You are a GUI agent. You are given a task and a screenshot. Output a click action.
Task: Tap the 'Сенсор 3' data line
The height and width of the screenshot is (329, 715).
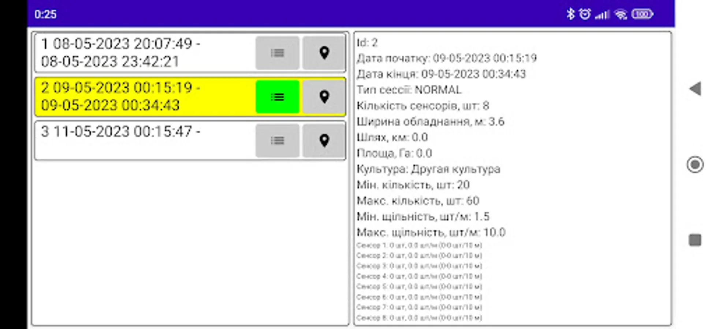pyautogui.click(x=419, y=266)
